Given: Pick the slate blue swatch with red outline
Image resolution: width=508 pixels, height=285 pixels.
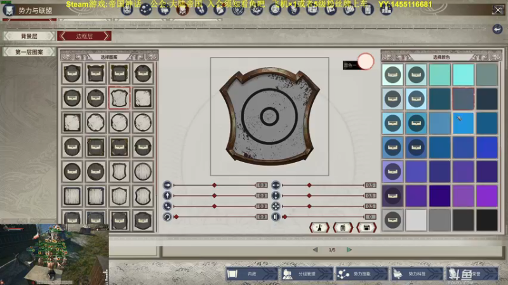Looking at the screenshot, I should [464, 99].
